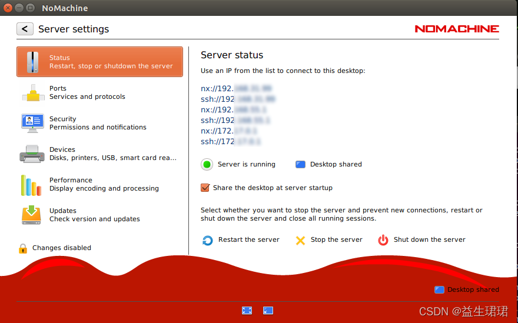Maximize the NoMachine window
The width and height of the screenshot is (518, 323).
30,8
